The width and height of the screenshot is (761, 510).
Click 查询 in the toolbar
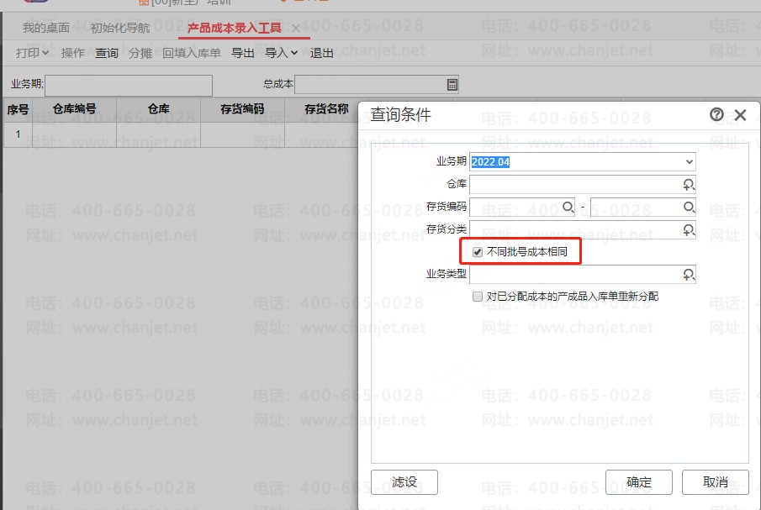107,52
